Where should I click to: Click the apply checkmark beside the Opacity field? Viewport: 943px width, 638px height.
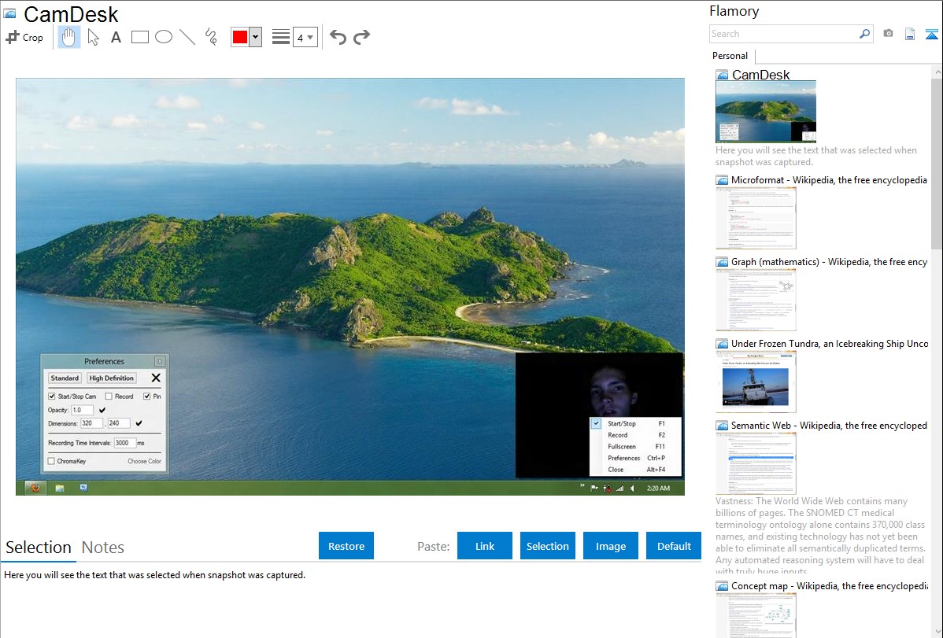(x=102, y=410)
